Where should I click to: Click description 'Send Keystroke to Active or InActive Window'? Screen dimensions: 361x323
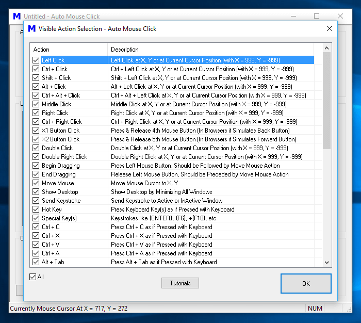tap(167, 201)
